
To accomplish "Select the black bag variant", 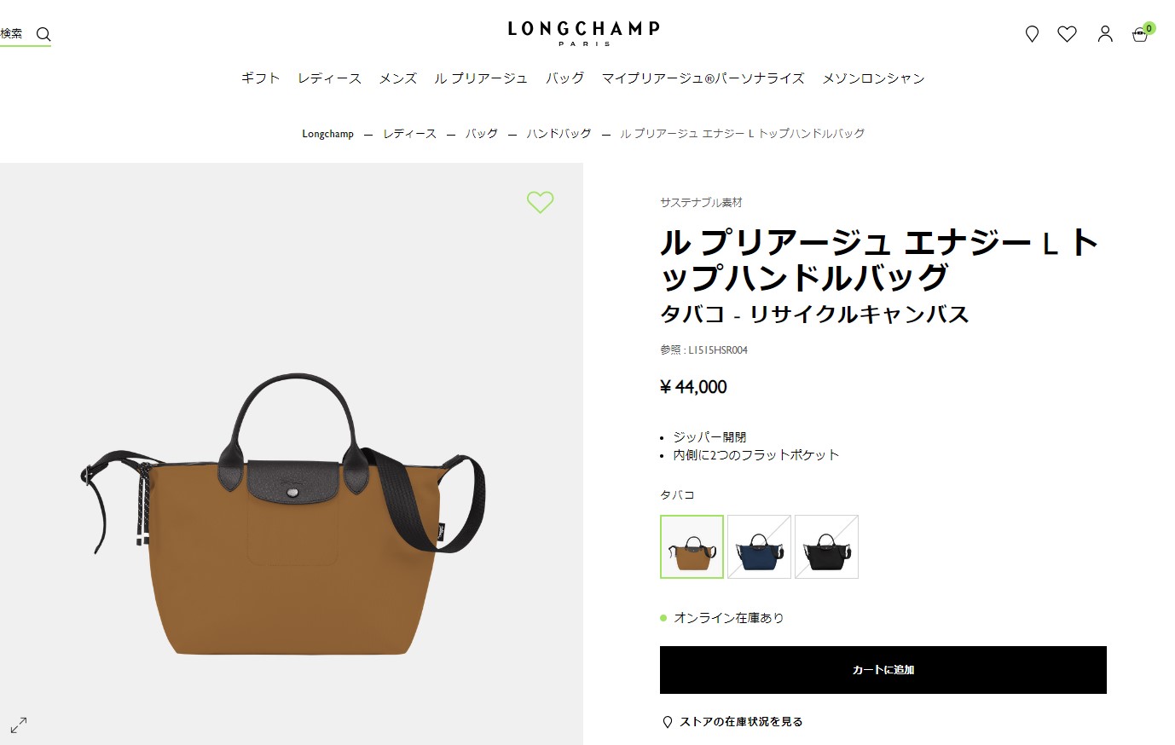I will (x=826, y=546).
